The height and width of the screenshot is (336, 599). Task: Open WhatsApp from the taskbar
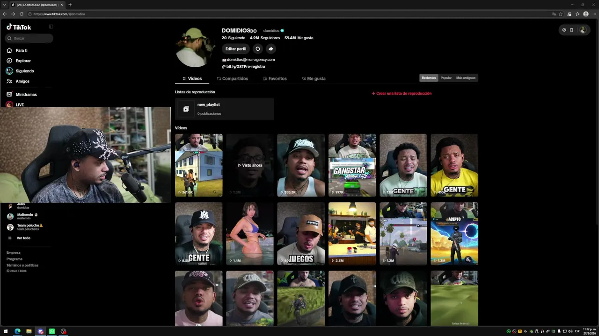pos(52,331)
